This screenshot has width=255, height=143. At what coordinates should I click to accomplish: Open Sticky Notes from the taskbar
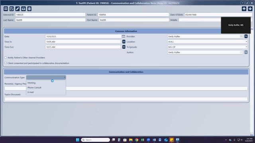(172, 140)
